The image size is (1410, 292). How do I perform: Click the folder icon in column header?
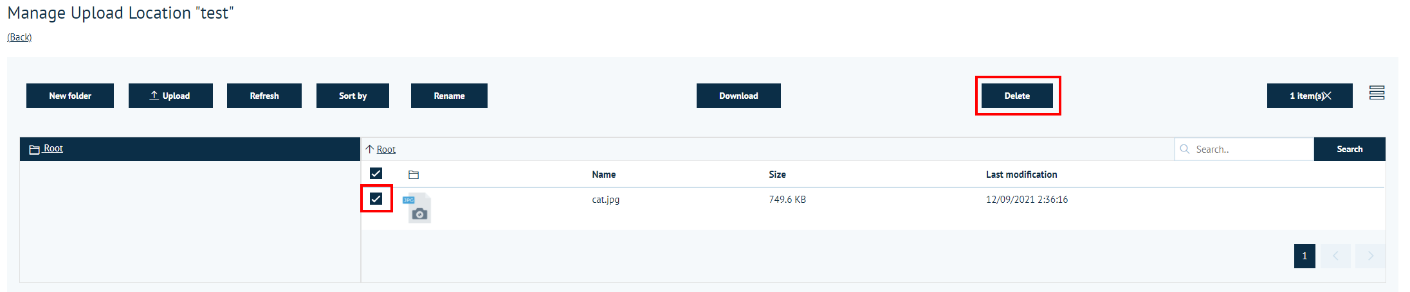point(414,175)
